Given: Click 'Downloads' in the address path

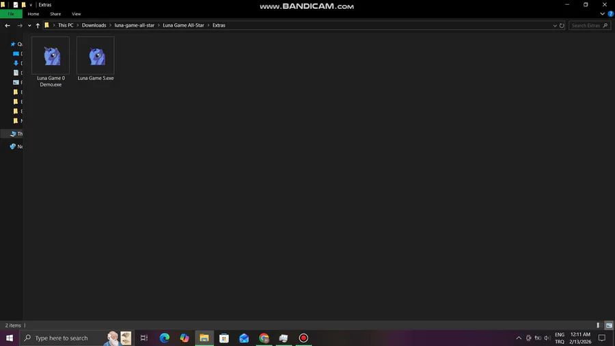Looking at the screenshot, I should [94, 25].
